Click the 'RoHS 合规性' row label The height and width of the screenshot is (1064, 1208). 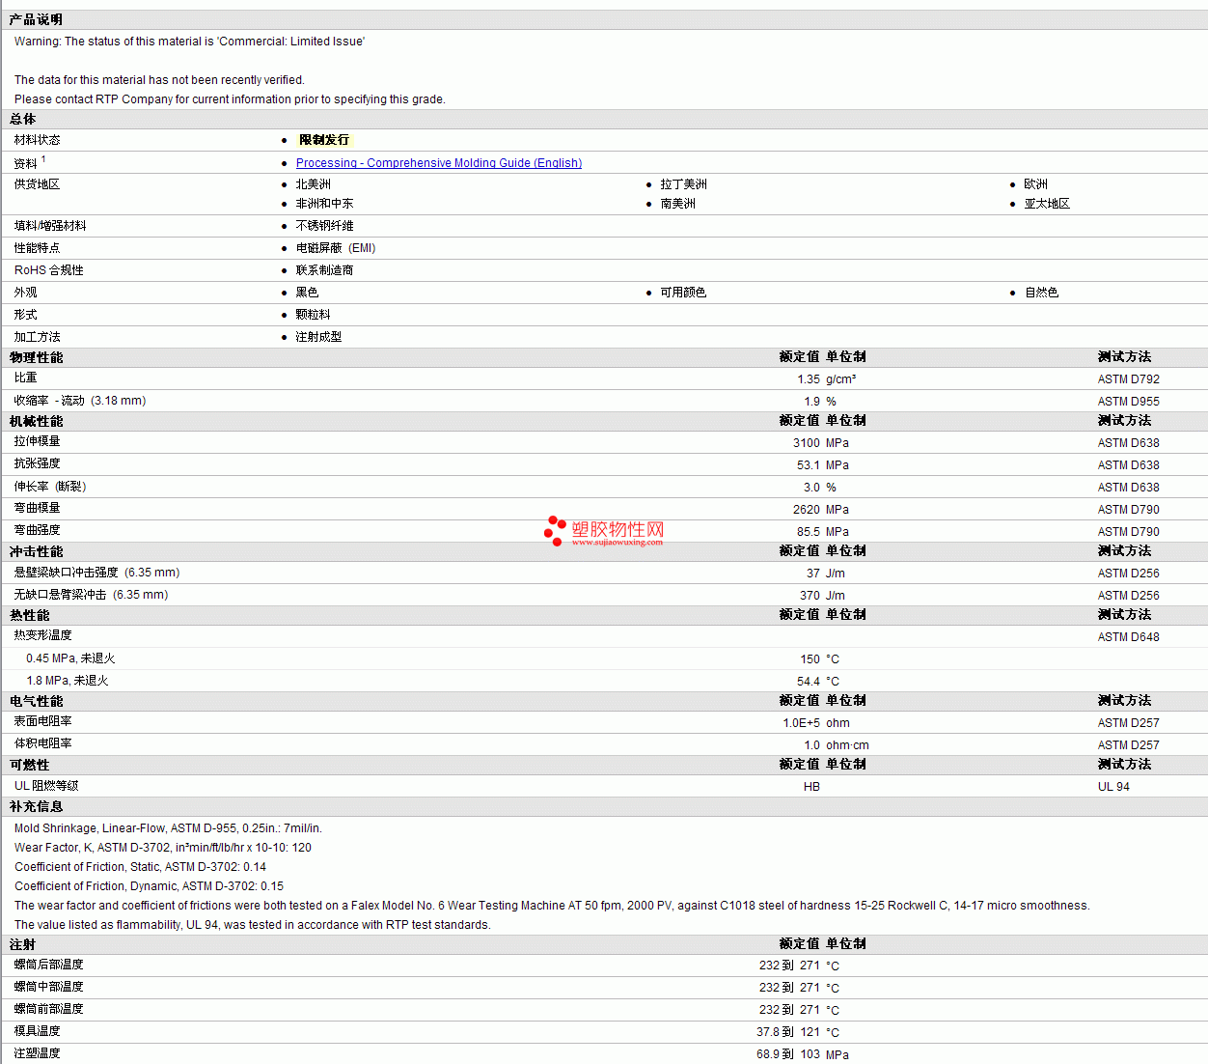tap(49, 270)
